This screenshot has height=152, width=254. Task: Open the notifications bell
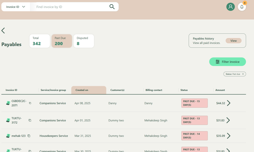[x=242, y=7]
